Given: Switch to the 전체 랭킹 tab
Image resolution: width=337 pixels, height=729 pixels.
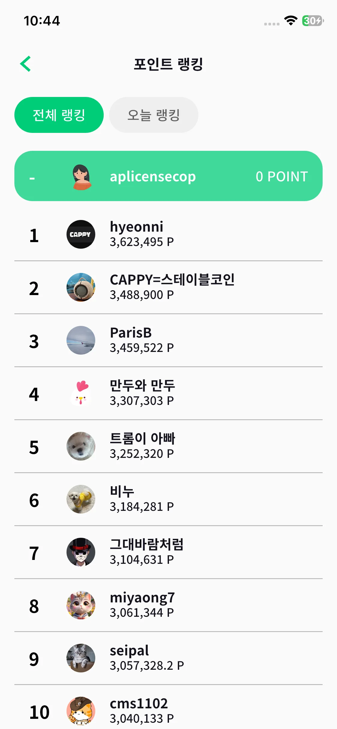Looking at the screenshot, I should (x=59, y=115).
